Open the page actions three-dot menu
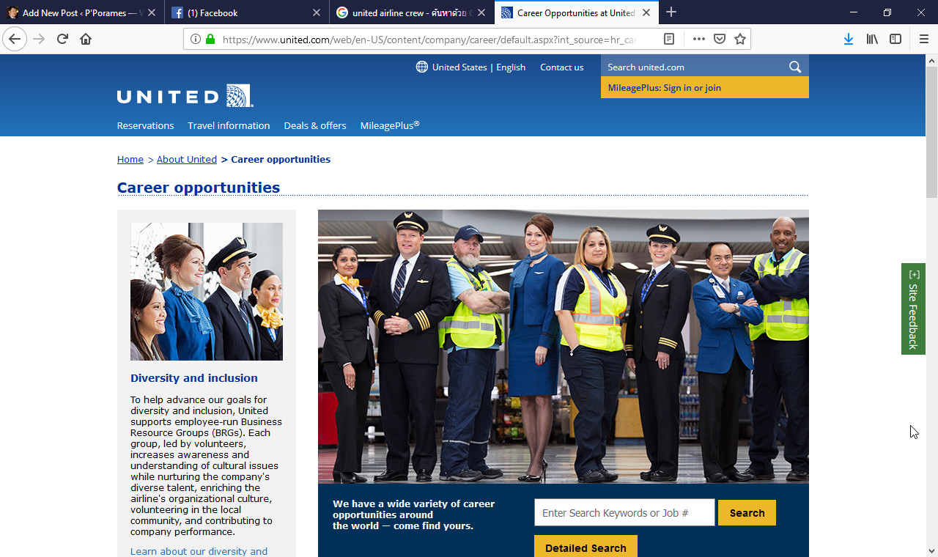The height and width of the screenshot is (557, 938). click(699, 39)
